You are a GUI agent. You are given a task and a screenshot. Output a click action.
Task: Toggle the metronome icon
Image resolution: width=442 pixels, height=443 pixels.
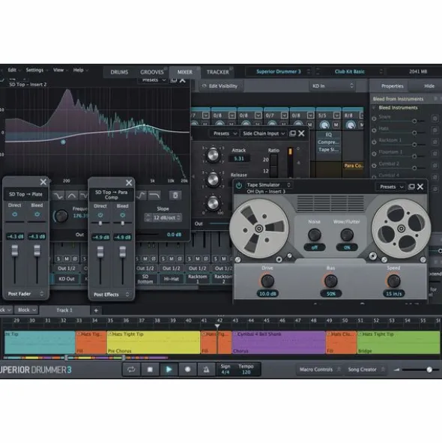tap(206, 370)
